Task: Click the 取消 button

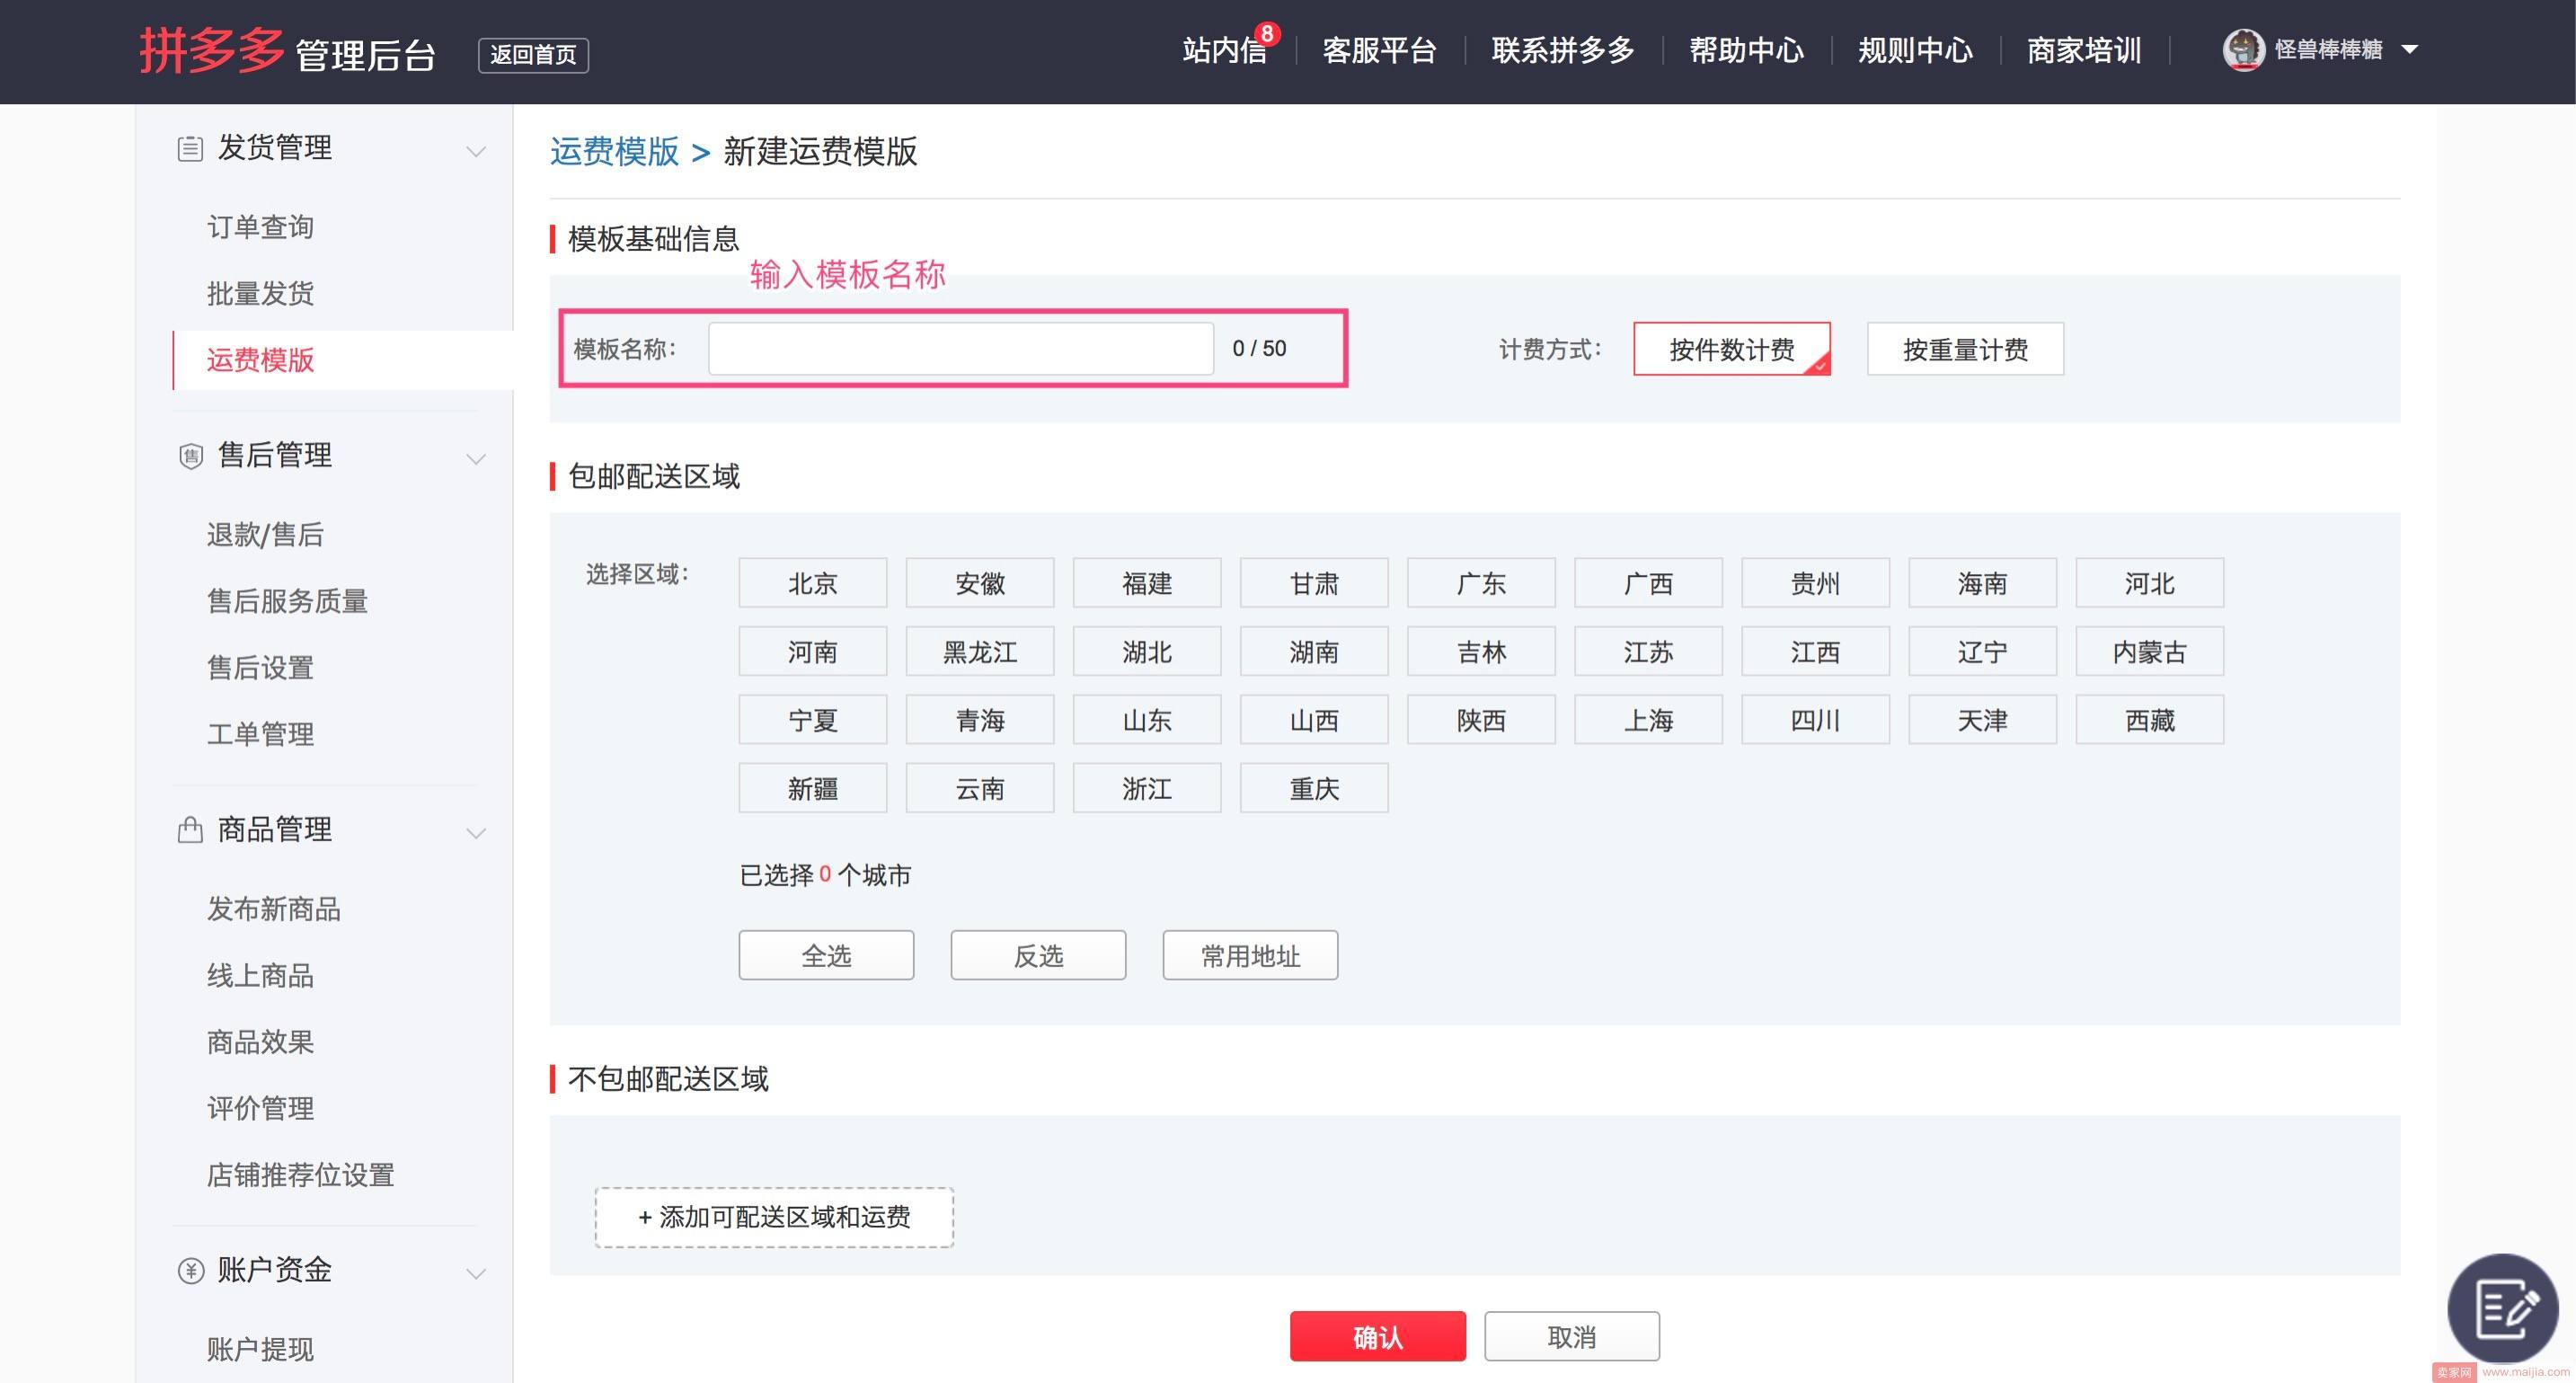Action: [1572, 1336]
